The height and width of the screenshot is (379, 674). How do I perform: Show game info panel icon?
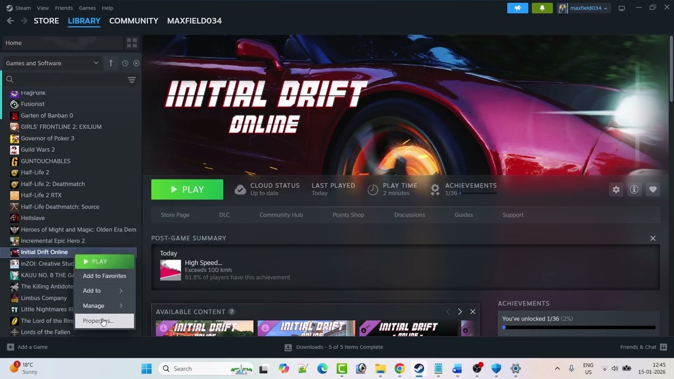[634, 189]
